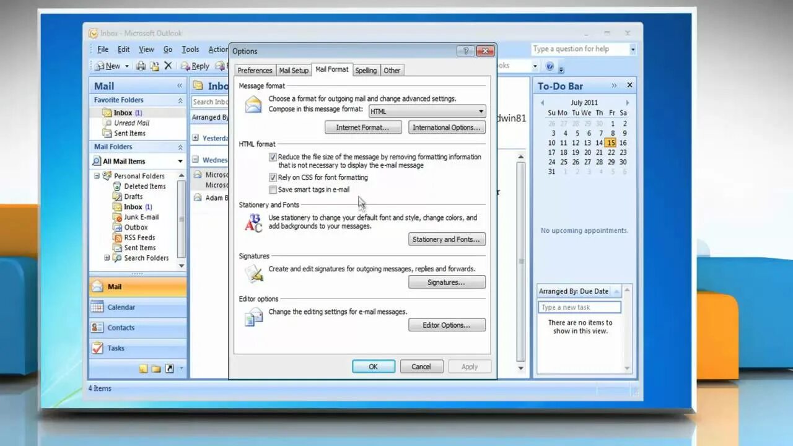Select the Outbox folder
793x446 pixels.
point(131,227)
